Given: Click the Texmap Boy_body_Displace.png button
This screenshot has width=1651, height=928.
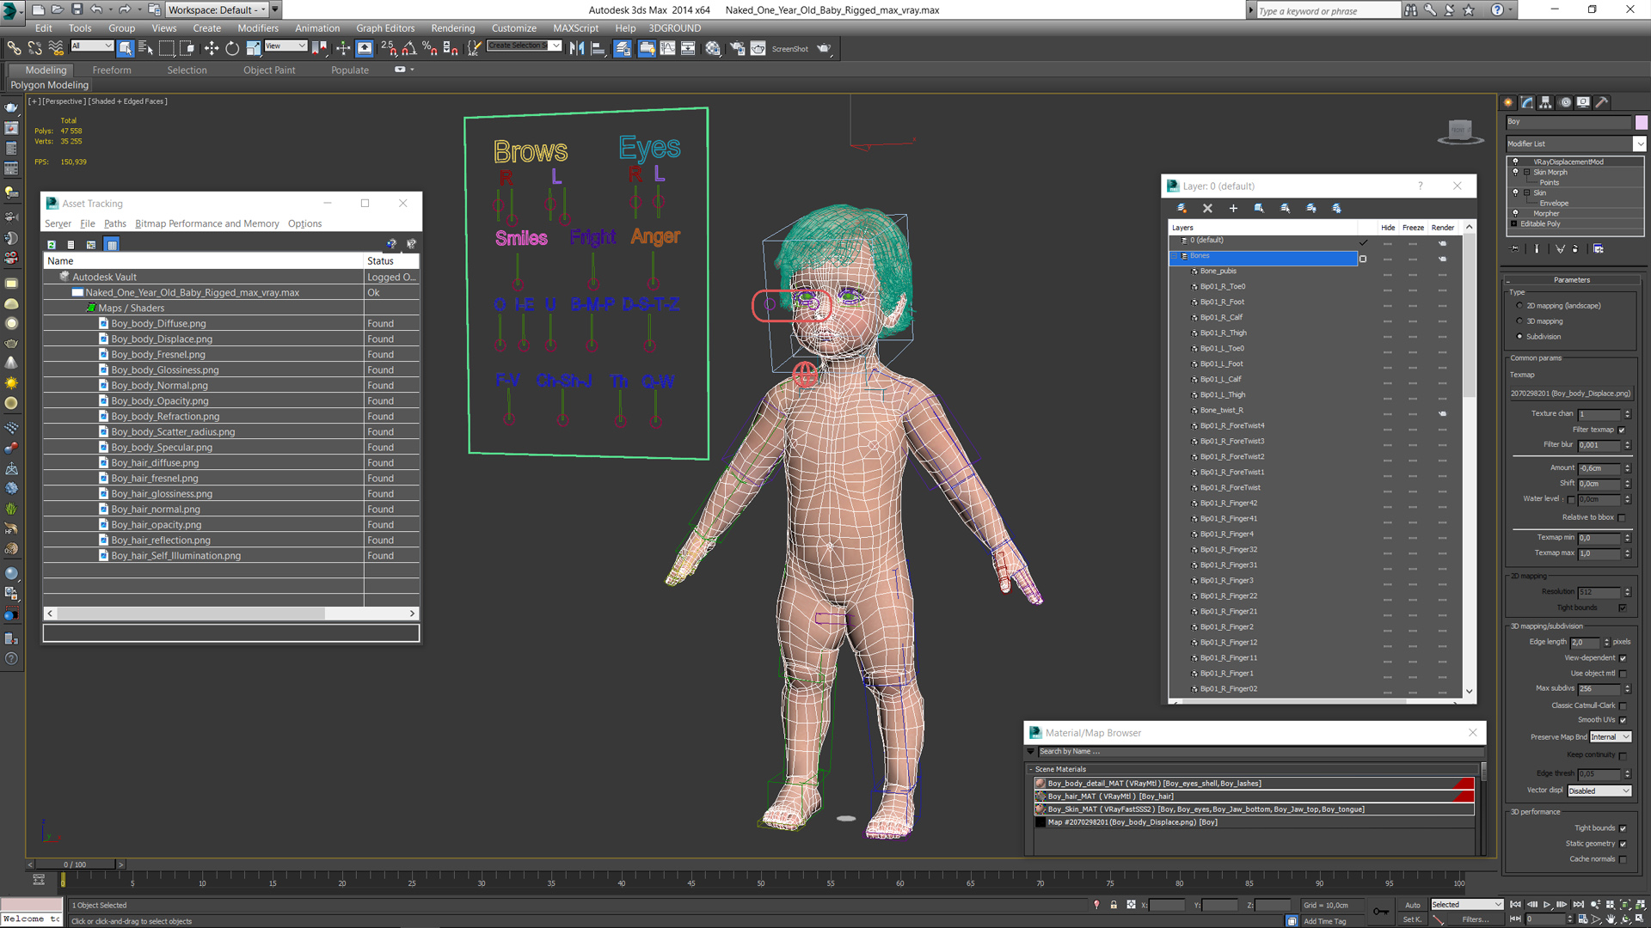Looking at the screenshot, I should coord(1571,394).
